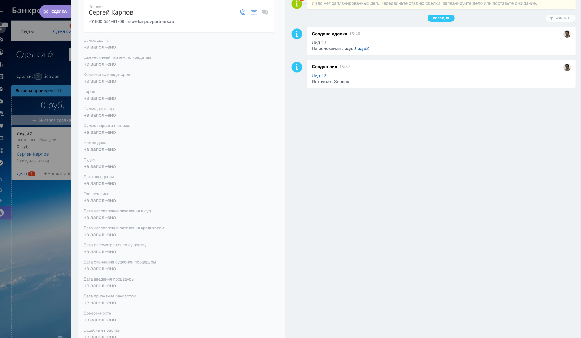
Task: Click user avatar on Создана сделка entry
Action: click(567, 34)
